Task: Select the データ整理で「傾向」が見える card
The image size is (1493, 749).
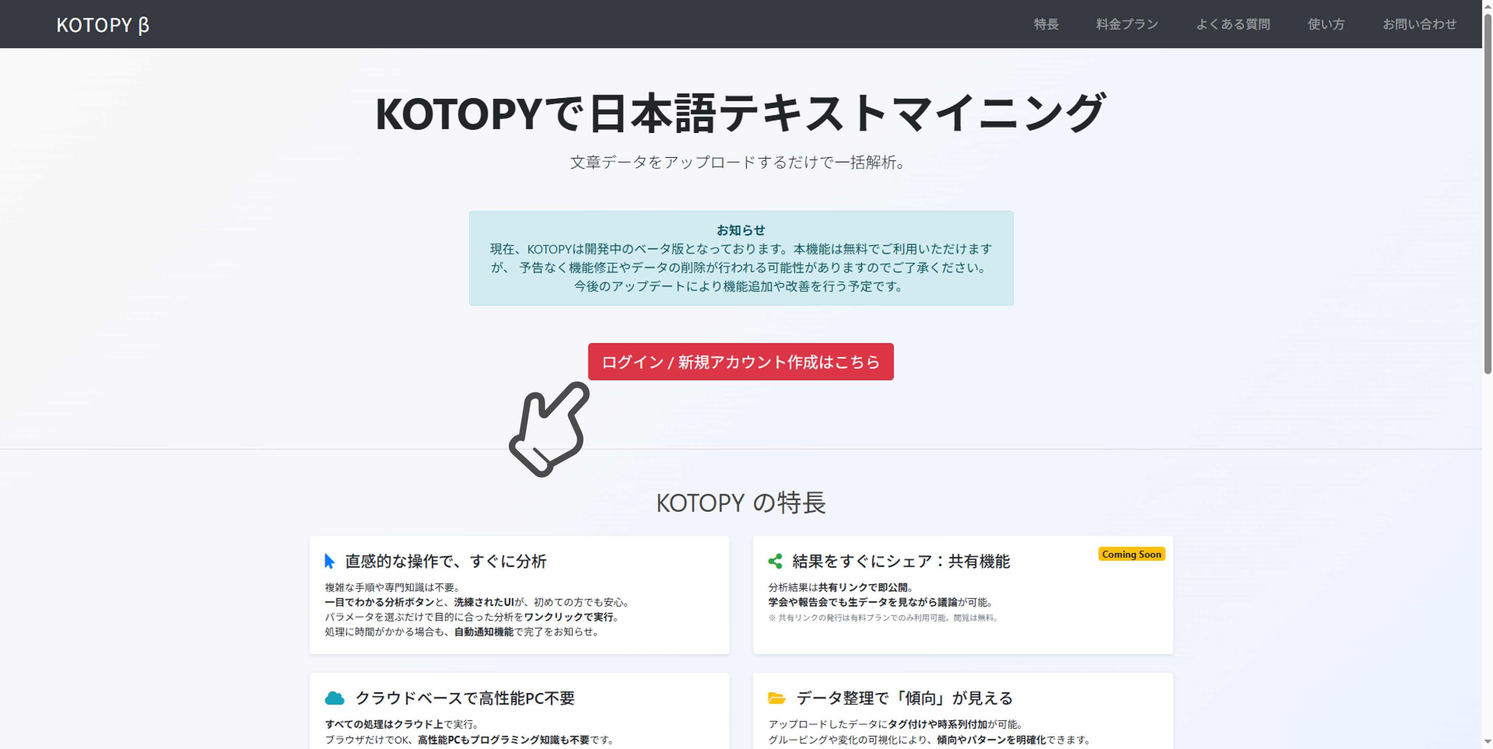Action: click(902, 697)
